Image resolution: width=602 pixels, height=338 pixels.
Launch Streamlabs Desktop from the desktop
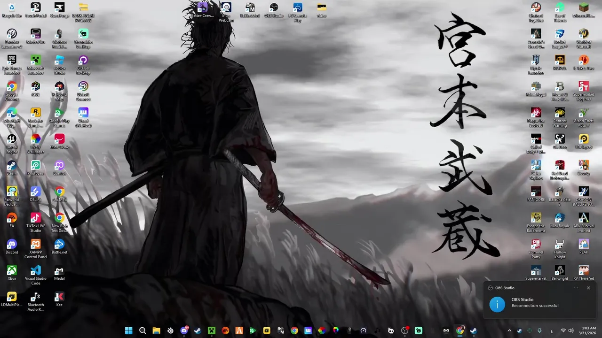coord(83,39)
